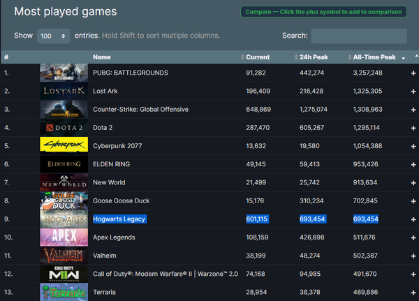Click the plus symbol for Call of Duty row
Viewport: 419px width, 301px height.
[413, 274]
